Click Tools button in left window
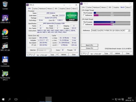This screenshot has height=102, width=136. pyautogui.click(x=52, y=55)
